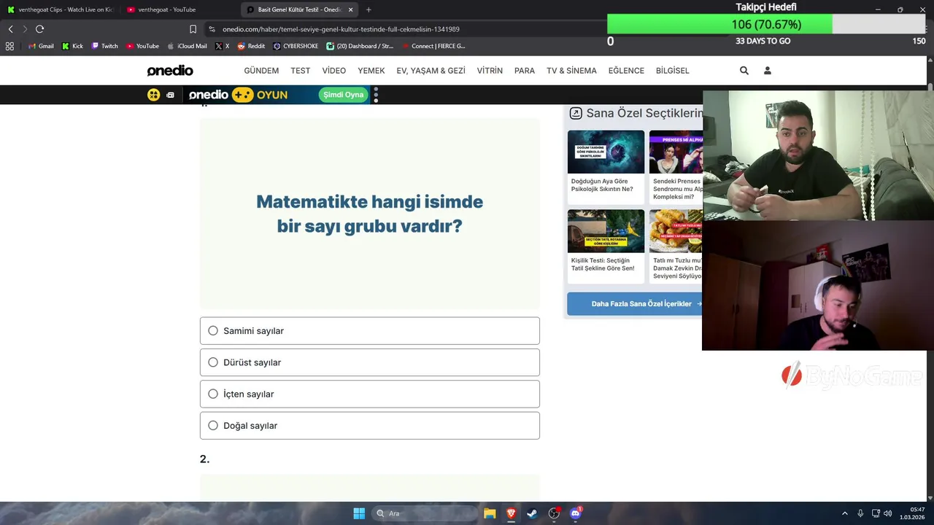
Task: Click the Sana Özel Seçtiklerimiz arrow icon
Action: coord(576,113)
